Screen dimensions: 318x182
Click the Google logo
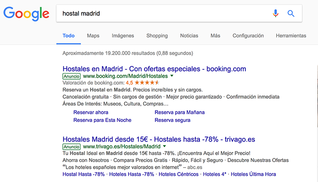click(x=26, y=14)
